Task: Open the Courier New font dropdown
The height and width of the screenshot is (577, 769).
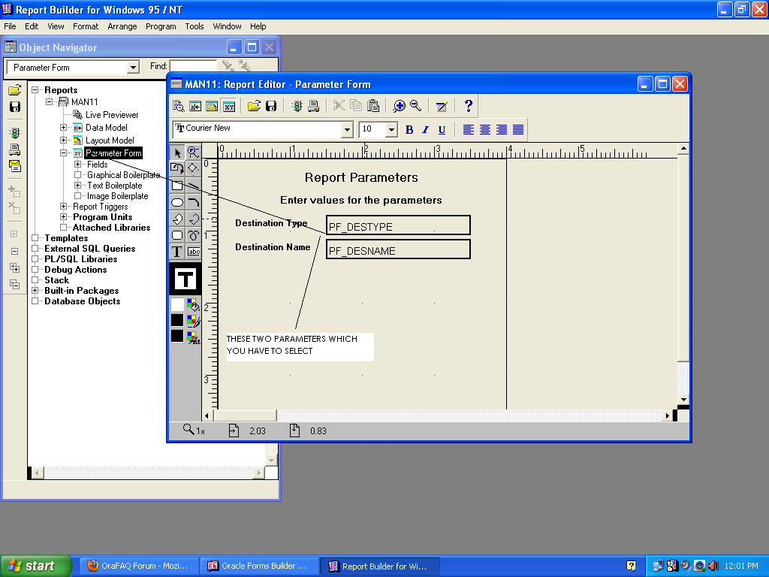Action: (347, 130)
